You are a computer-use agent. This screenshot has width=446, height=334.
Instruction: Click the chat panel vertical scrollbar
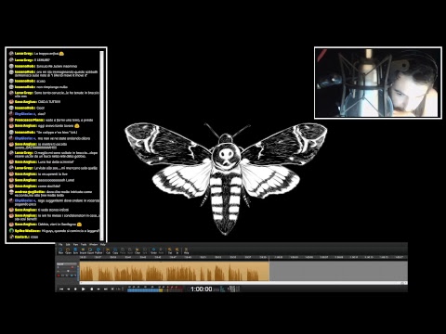101,146
